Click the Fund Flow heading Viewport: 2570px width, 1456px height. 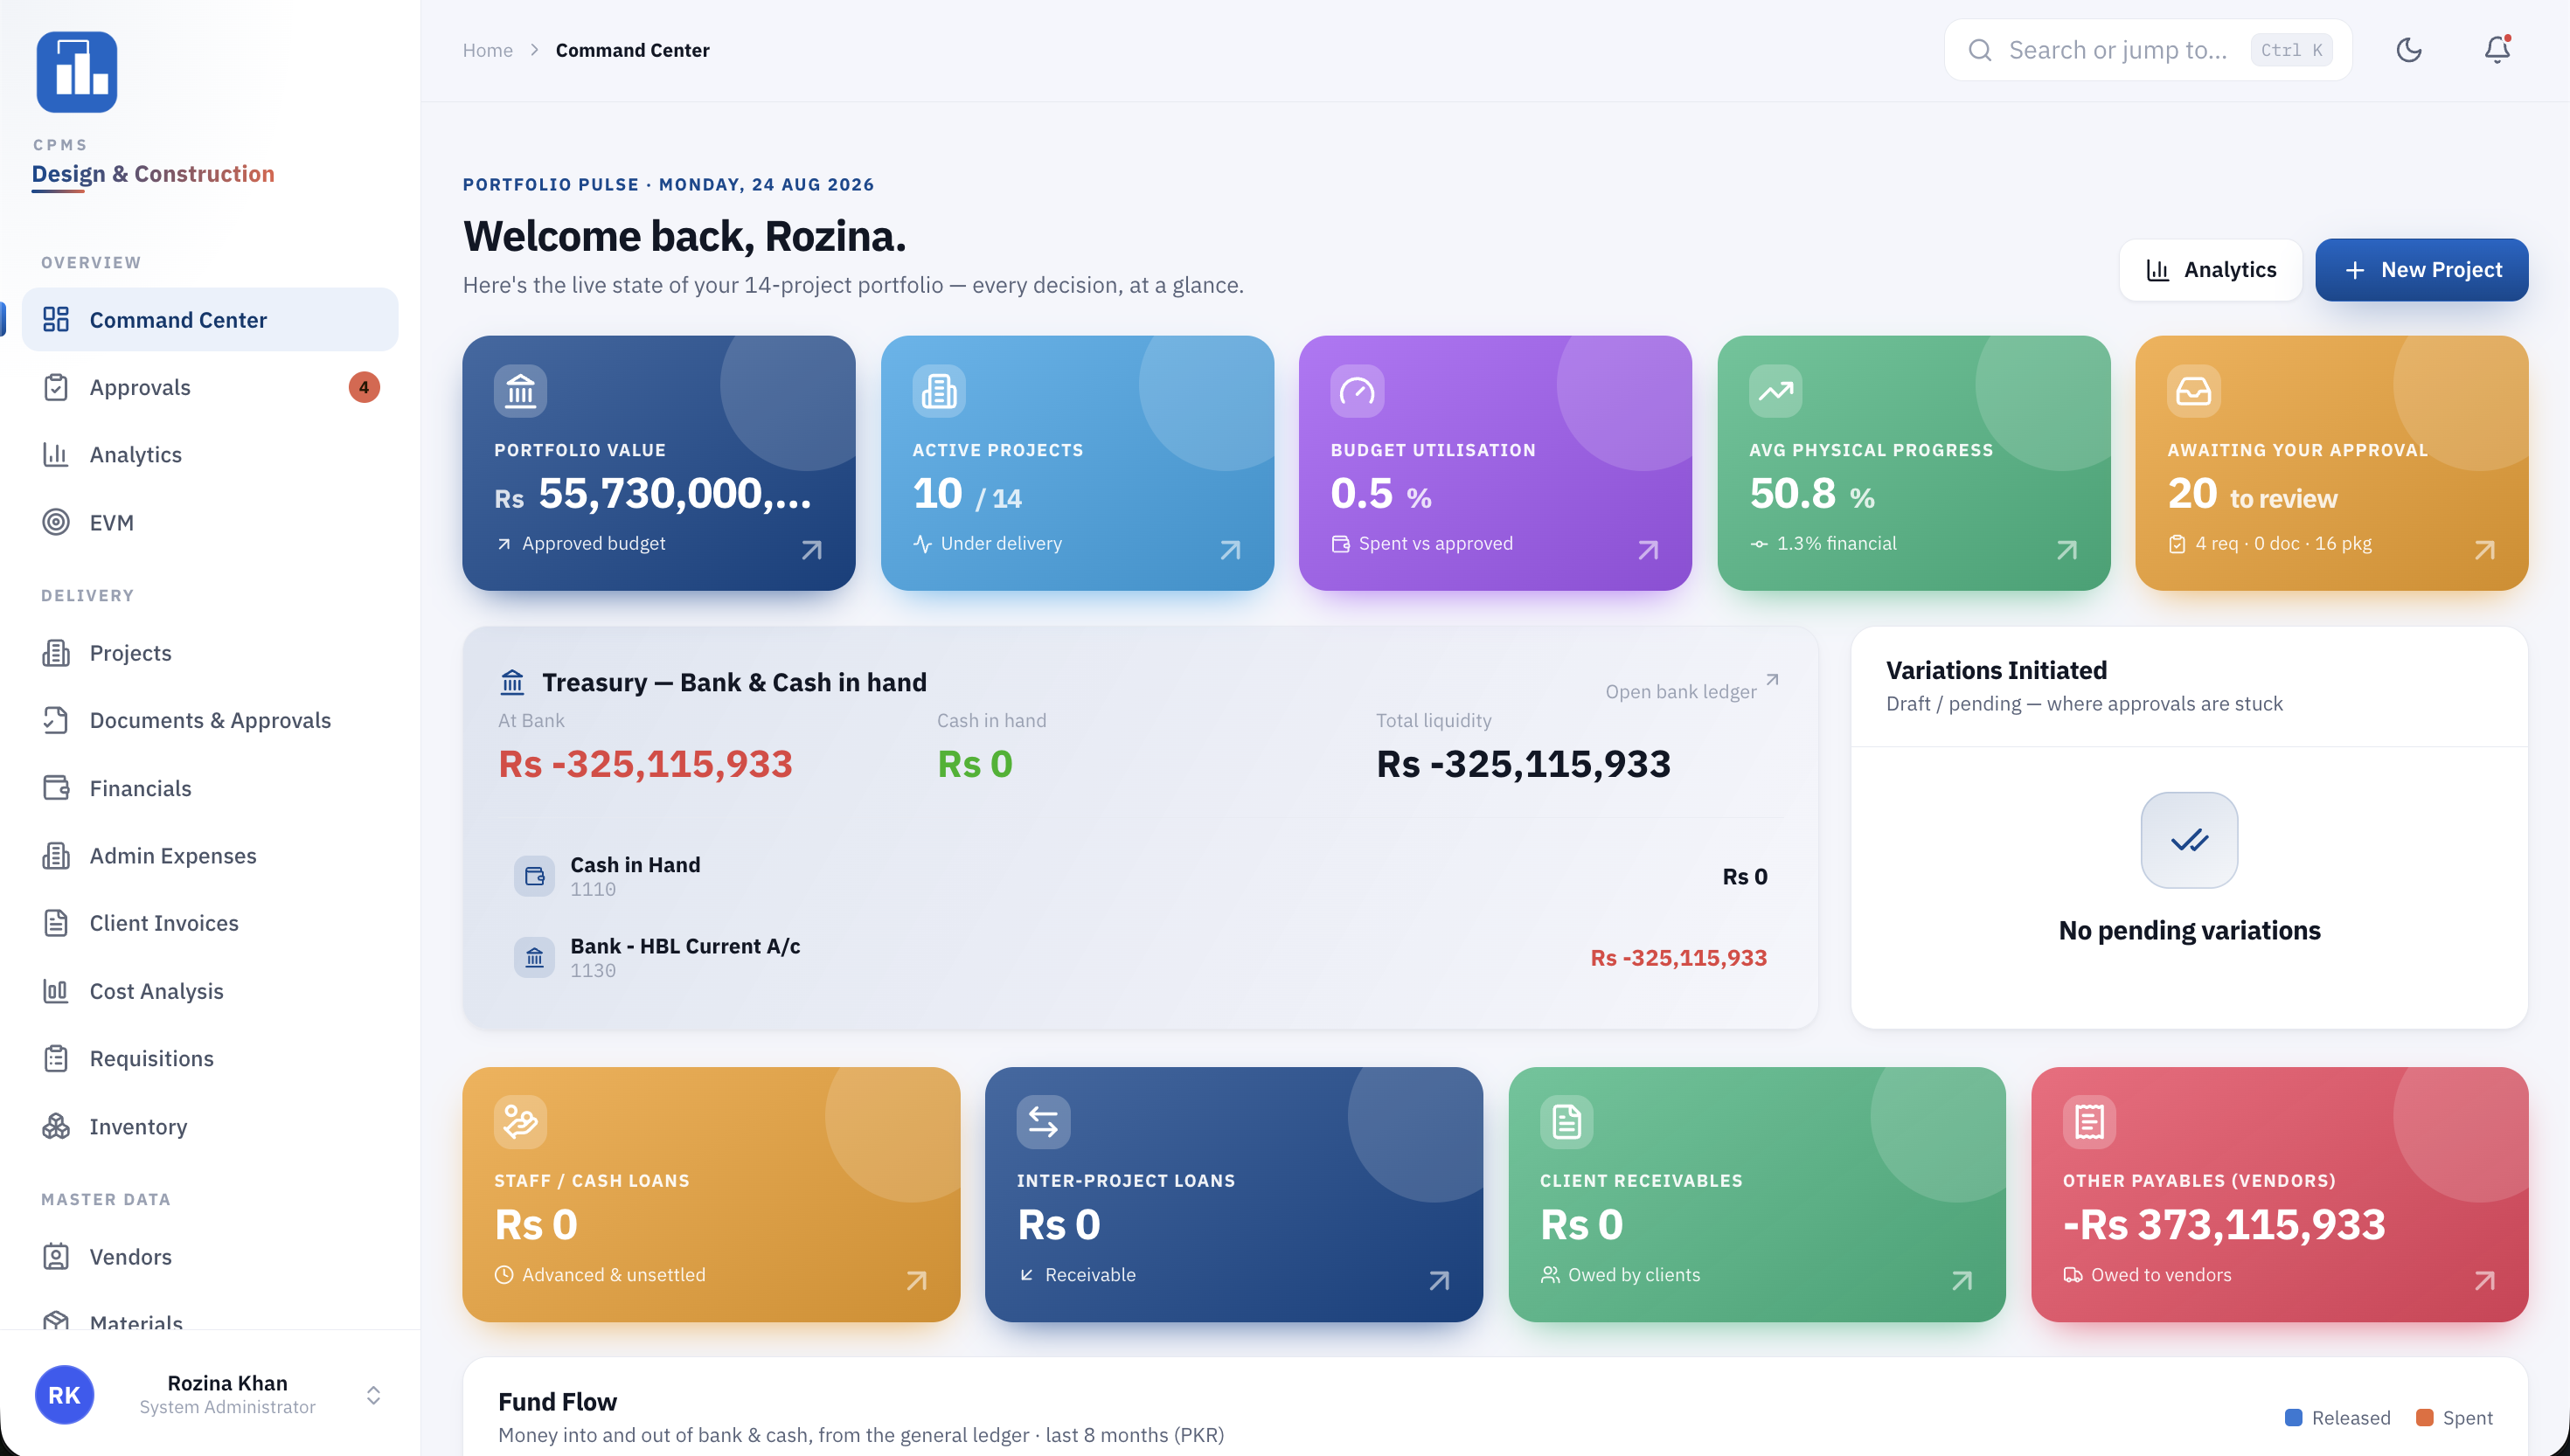click(x=557, y=1401)
